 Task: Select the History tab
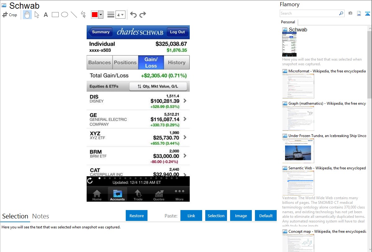coord(176,62)
